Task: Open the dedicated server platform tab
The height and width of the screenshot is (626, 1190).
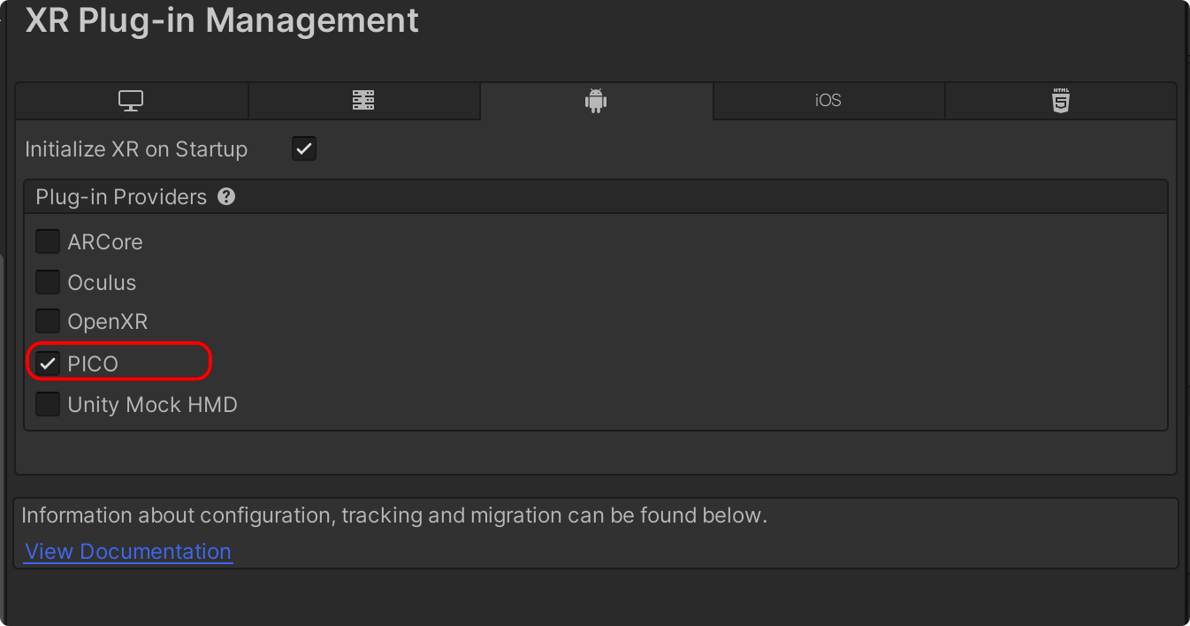Action: pos(363,101)
